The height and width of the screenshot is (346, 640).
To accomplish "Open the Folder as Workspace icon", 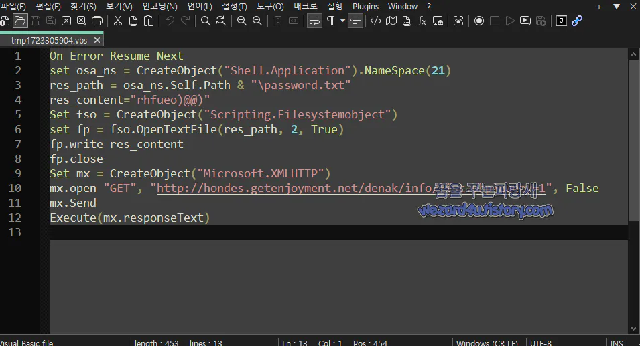I will coord(438,21).
